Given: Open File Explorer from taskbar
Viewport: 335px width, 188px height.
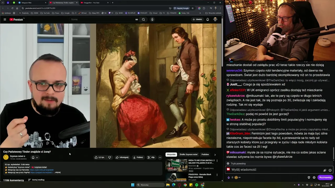Looking at the screenshot, I should (x=168, y=185).
